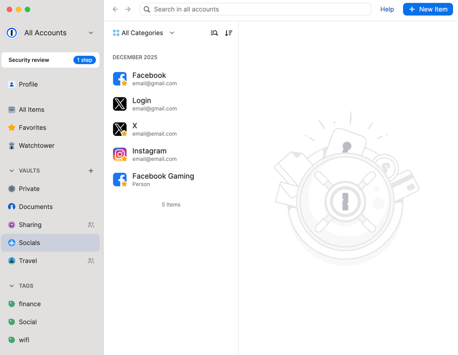Viewport: 458px width, 355px height.
Task: Click the starred X logo for email@email.com
Action: (120, 129)
